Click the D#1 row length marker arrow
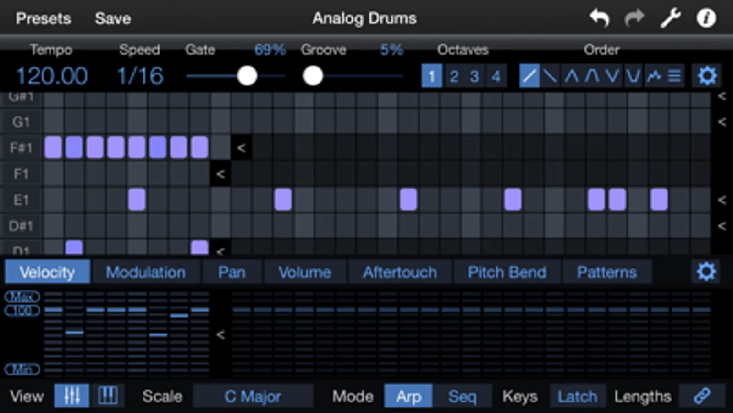 pyautogui.click(x=722, y=225)
